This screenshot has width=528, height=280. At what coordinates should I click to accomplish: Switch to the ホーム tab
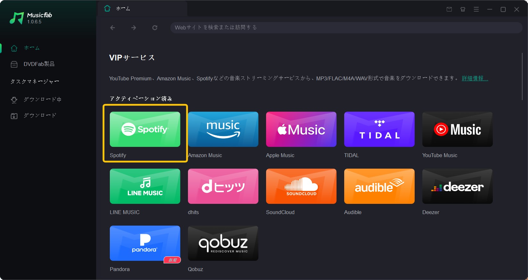(142, 8)
